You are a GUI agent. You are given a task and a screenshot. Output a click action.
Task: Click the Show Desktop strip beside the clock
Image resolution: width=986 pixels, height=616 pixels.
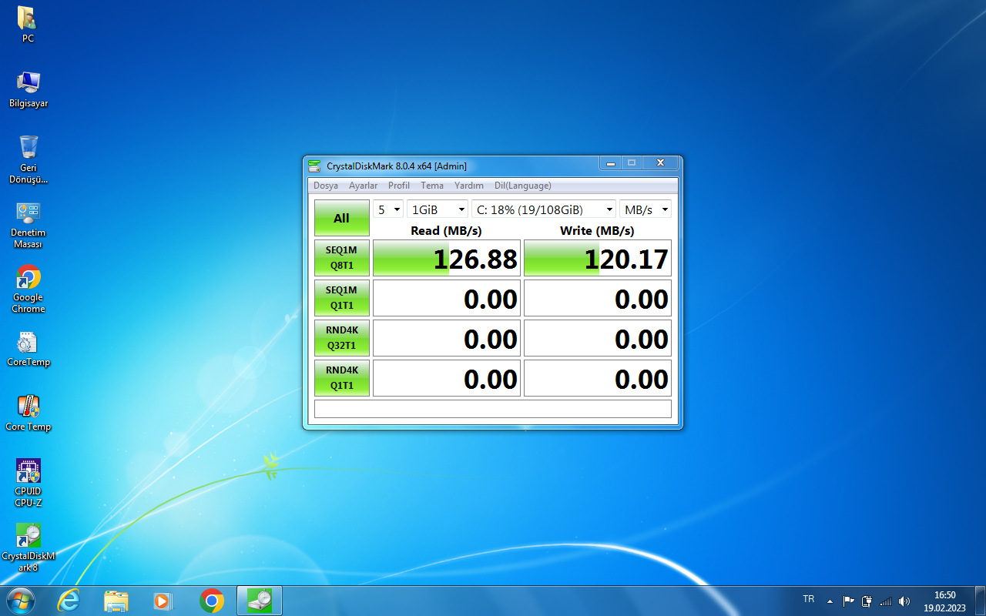[980, 601]
